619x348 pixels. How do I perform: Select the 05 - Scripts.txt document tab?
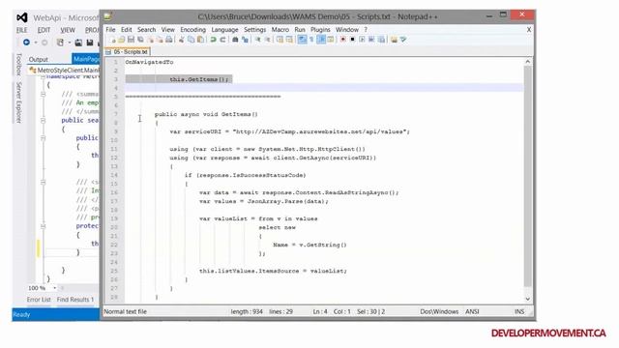pos(127,51)
